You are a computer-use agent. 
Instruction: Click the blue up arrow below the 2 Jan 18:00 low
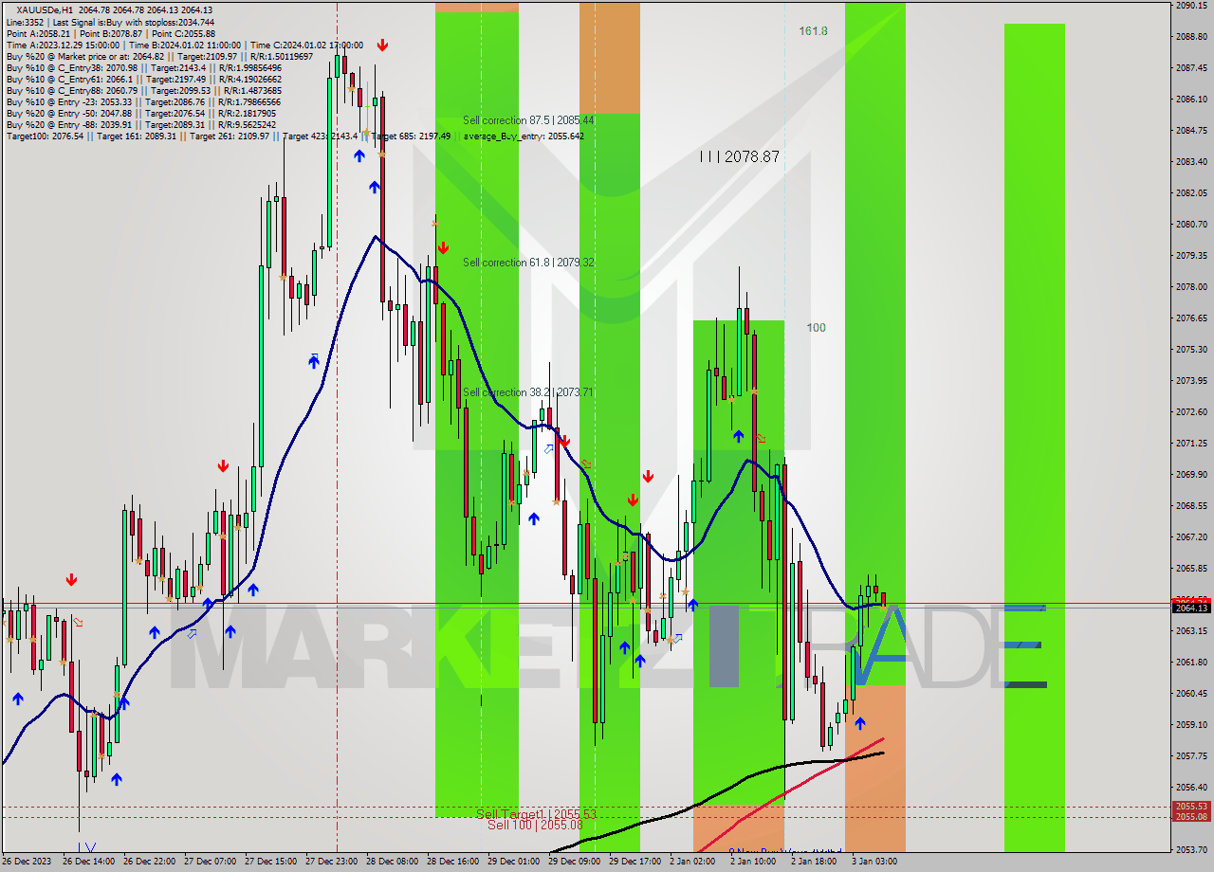pyautogui.click(x=859, y=723)
